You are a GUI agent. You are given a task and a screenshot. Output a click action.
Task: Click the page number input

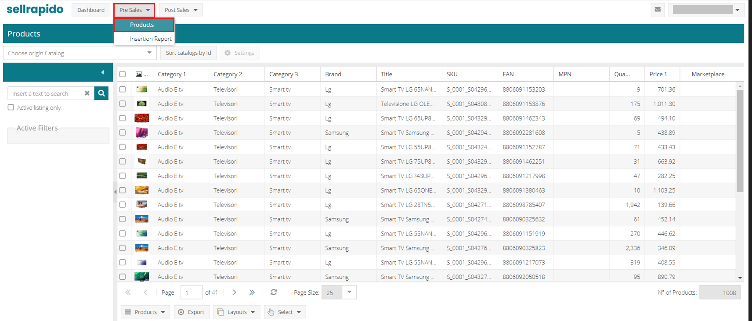coord(192,292)
